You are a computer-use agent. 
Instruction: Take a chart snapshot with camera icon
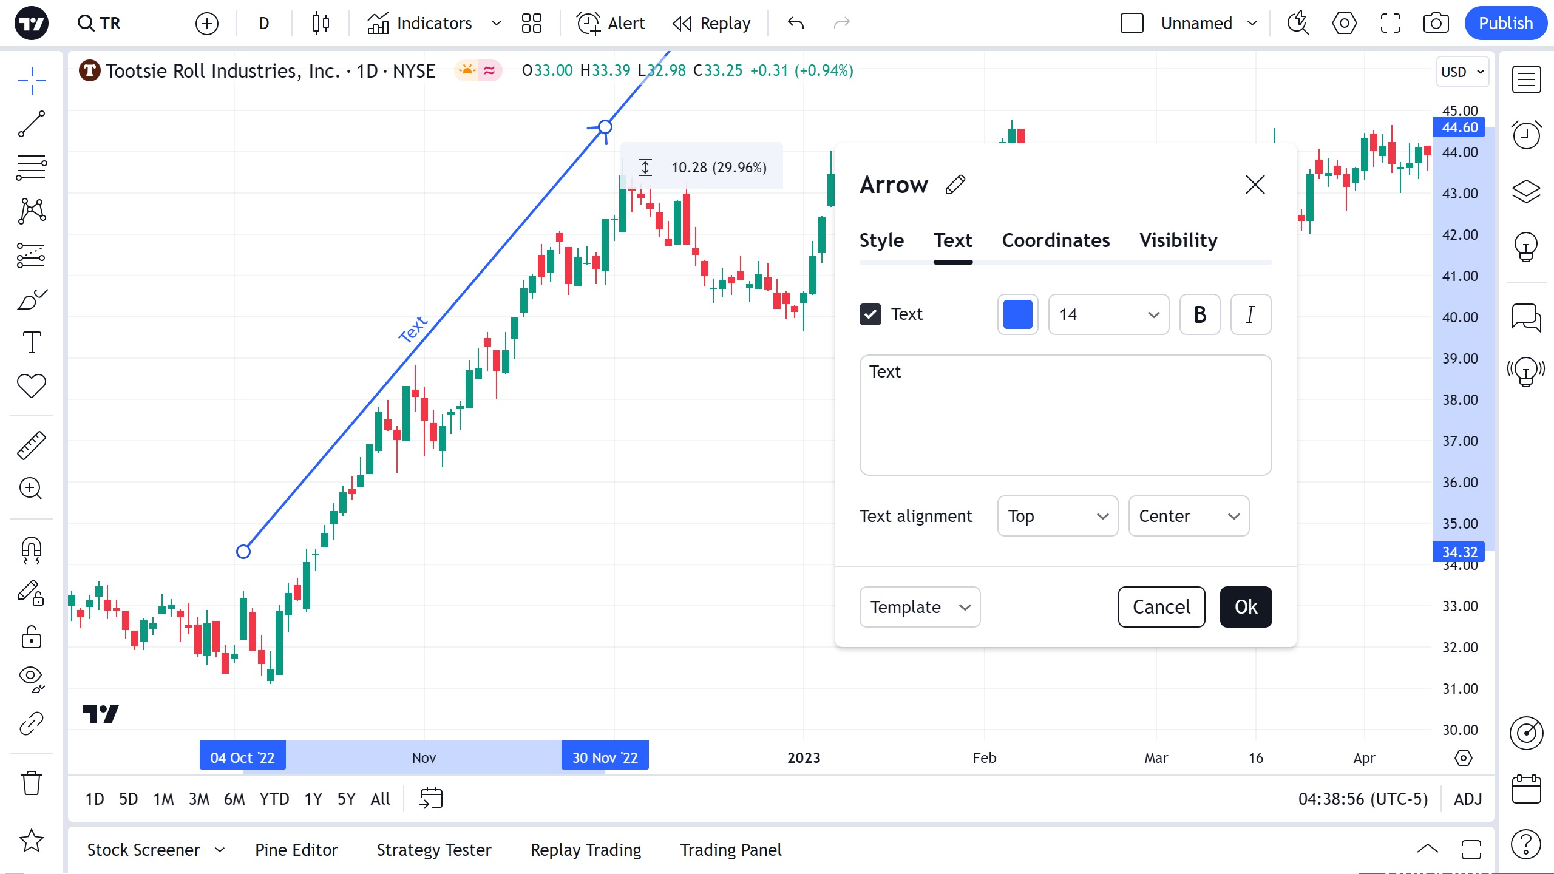tap(1436, 24)
